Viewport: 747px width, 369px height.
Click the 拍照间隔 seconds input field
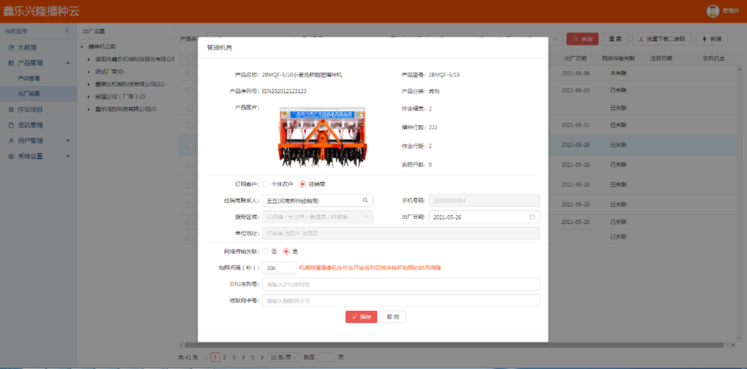pos(279,268)
